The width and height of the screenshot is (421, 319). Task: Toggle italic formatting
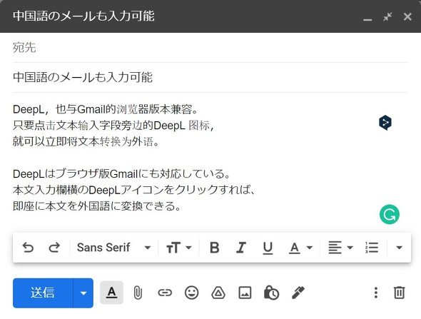[x=241, y=248]
